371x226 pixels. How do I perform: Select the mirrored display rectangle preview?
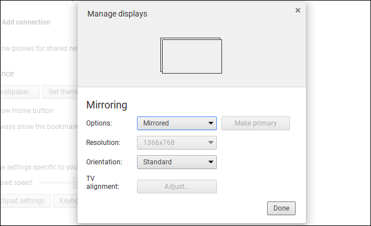[x=191, y=55]
